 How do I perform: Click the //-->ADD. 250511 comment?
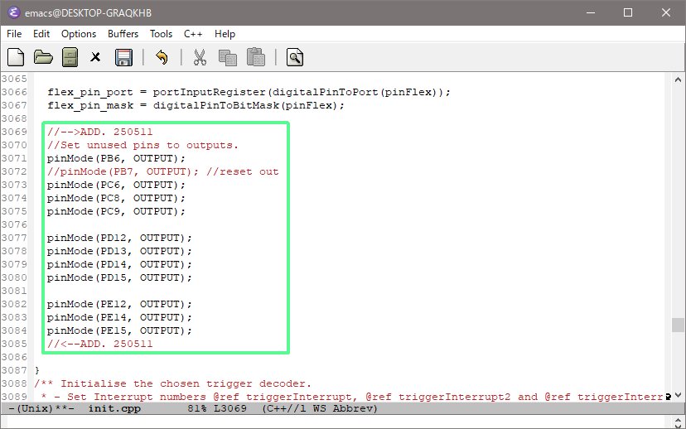pos(99,132)
